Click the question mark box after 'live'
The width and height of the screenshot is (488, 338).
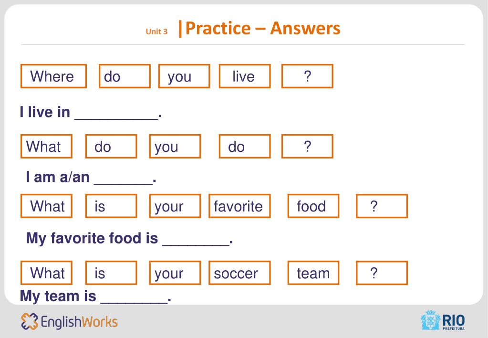pyautogui.click(x=307, y=76)
